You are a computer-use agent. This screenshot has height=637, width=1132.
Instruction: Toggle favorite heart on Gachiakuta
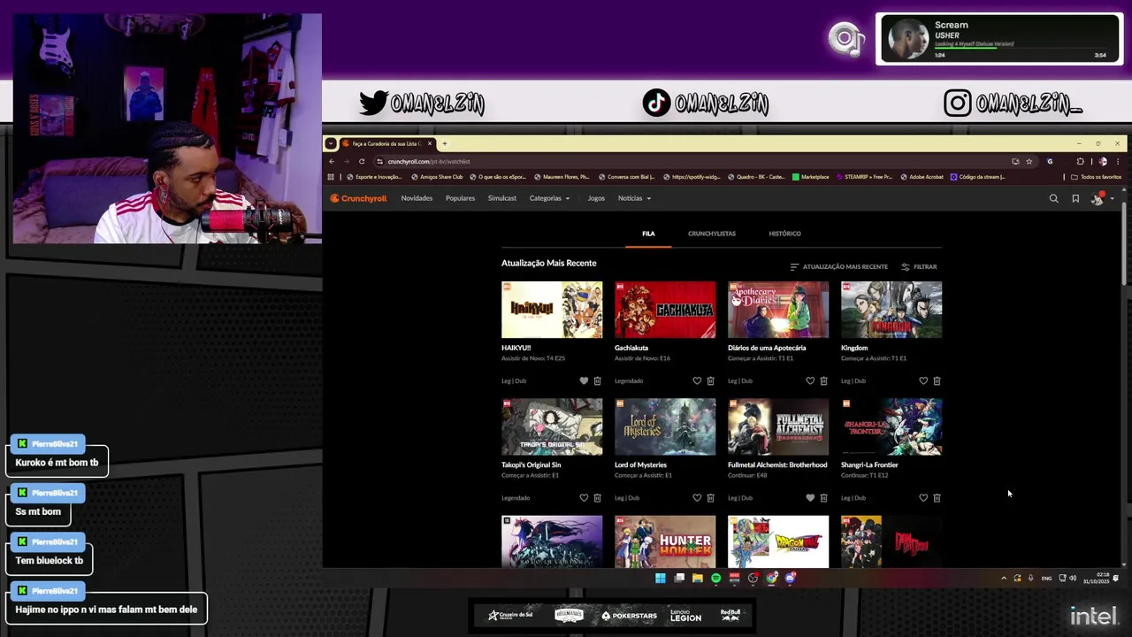coord(697,380)
